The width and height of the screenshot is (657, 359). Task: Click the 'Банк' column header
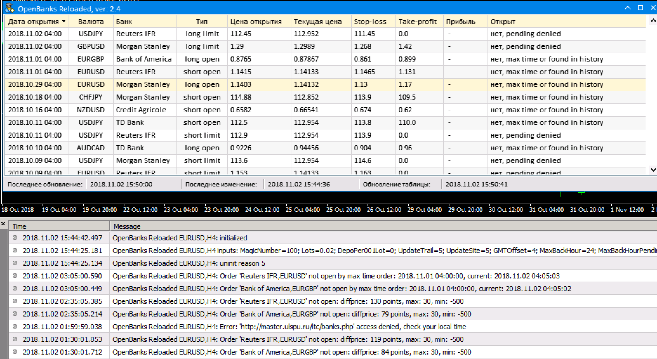pos(145,22)
